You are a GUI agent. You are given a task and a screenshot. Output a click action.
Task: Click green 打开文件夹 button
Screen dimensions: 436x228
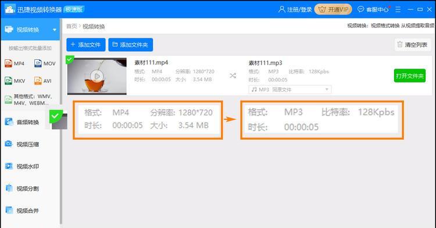coord(410,76)
